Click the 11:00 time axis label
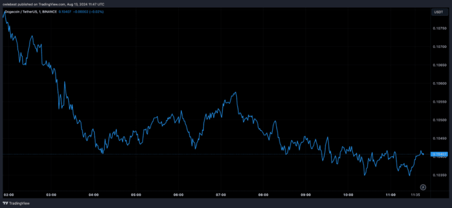The width and height of the screenshot is (452, 208). pos(390,195)
